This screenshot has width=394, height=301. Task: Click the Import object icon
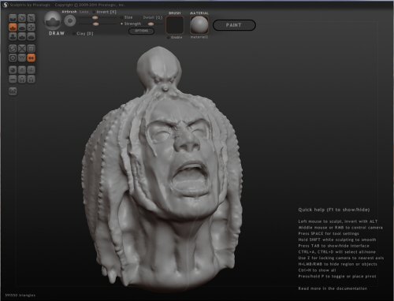pos(22,70)
